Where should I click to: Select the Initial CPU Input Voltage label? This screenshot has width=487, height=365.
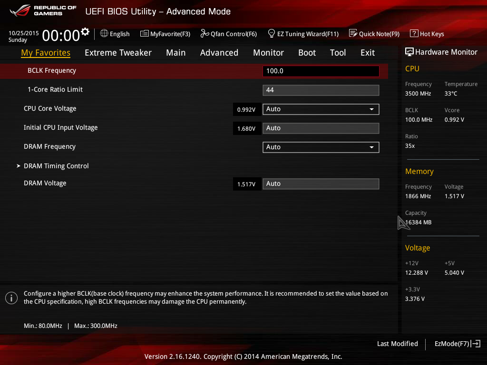pyautogui.click(x=60, y=127)
